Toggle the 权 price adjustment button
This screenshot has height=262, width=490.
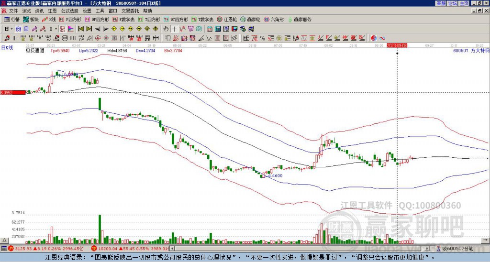(x=62, y=29)
